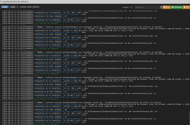
Task: Click the [action] : then line at 21:55:34
Action: [44, 57]
